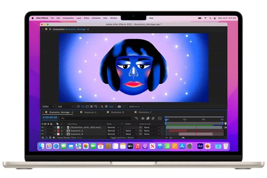Open Mode dropdown for Illustration_anim_v002.mov layer
The image size is (267, 178).
113,127
